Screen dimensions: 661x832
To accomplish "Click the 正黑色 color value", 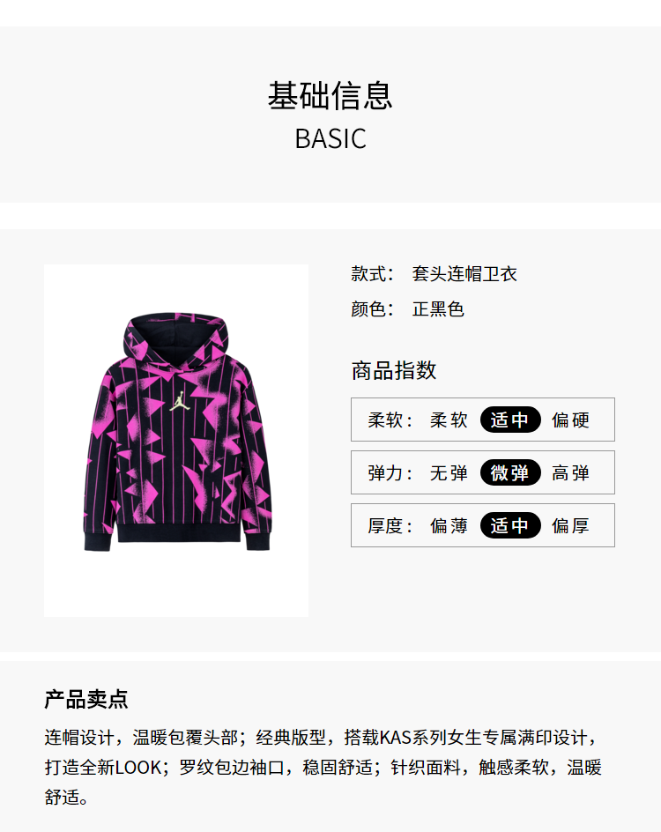I will 438,308.
